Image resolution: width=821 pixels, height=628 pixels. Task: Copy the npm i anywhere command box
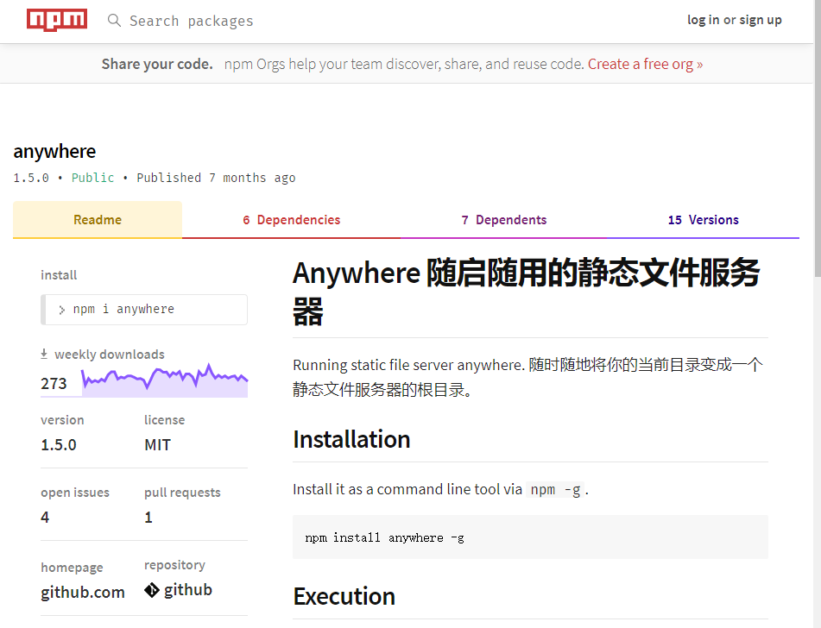point(144,310)
